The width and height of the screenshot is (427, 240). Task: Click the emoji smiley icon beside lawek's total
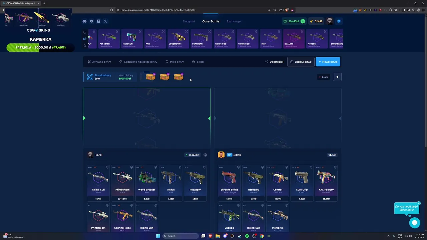click(205, 155)
